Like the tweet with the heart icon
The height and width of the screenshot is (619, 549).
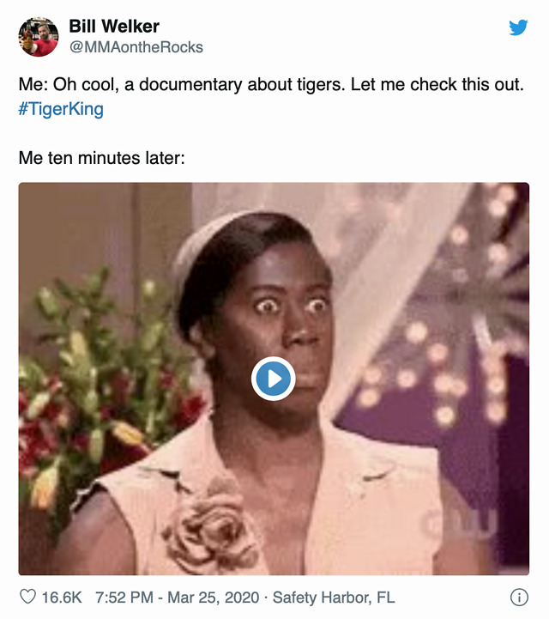[x=27, y=597]
